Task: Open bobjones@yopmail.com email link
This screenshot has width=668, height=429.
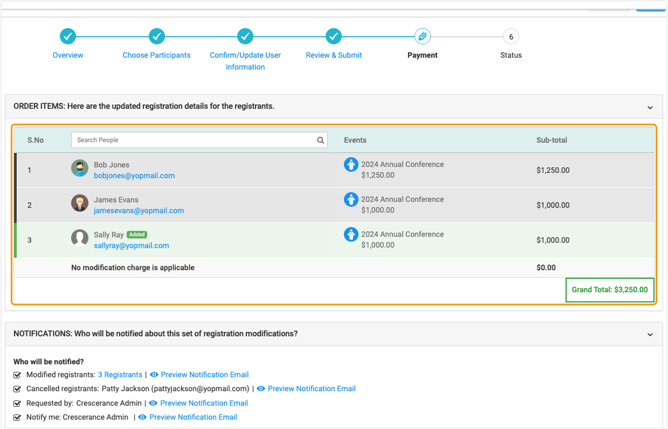Action: pos(134,176)
